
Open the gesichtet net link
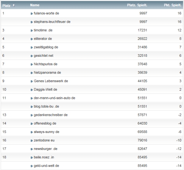coord(43,56)
